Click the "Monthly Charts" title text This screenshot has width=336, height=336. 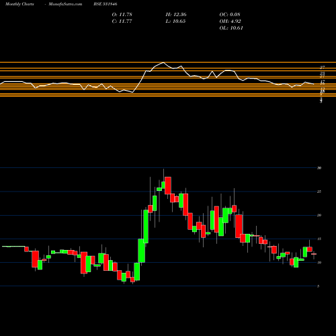(x=19, y=4)
